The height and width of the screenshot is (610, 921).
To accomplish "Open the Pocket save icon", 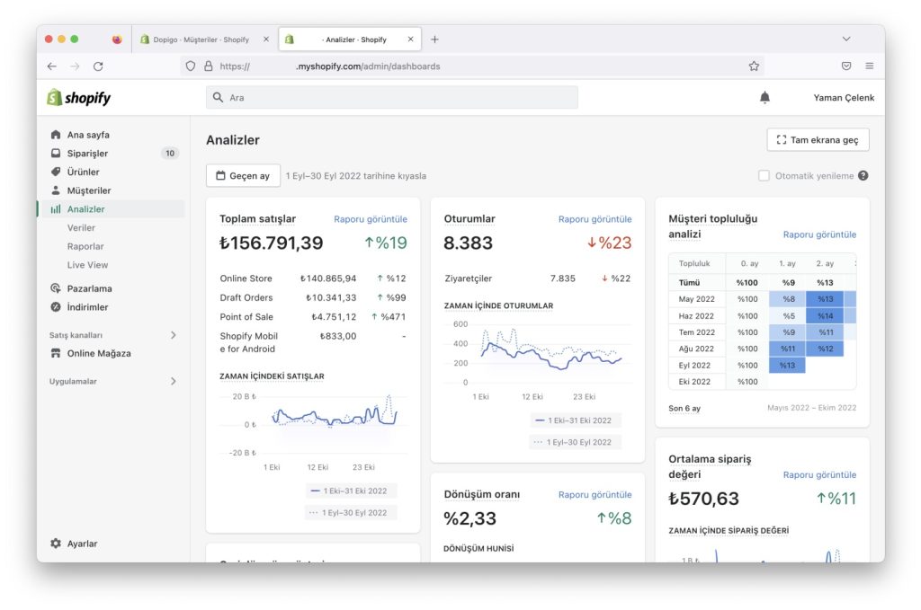I will tap(846, 66).
